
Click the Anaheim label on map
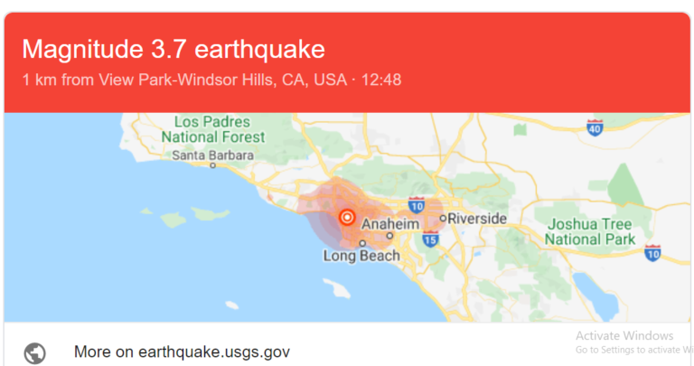pyautogui.click(x=390, y=224)
